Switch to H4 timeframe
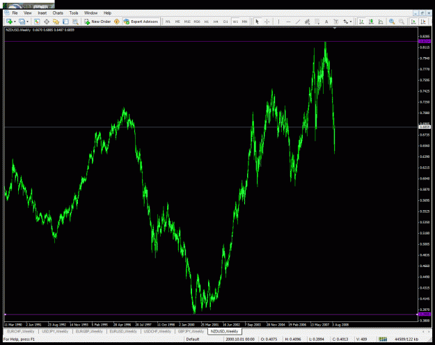Image resolution: width=435 pixels, height=345 pixels. (216, 22)
